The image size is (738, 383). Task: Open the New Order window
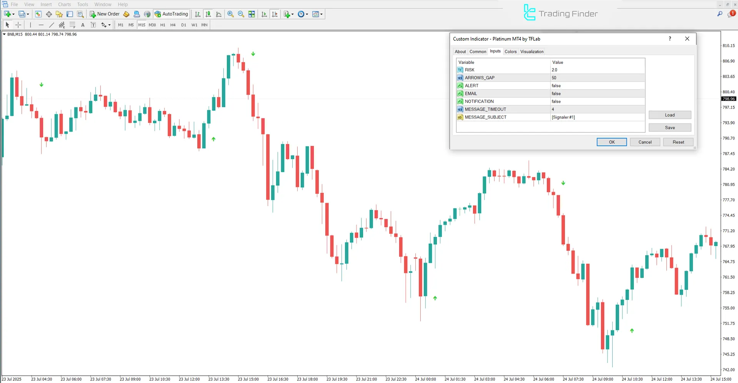pos(104,14)
